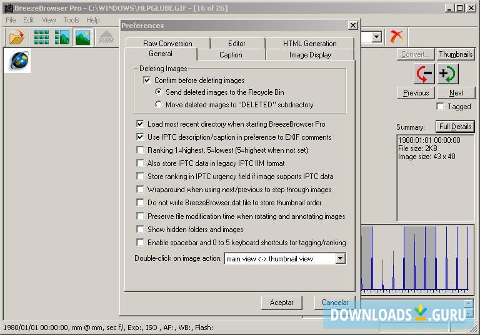Click 'File size: 2KB' text
Image resolution: width=480 pixels, height=335 pixels.
click(x=417, y=148)
